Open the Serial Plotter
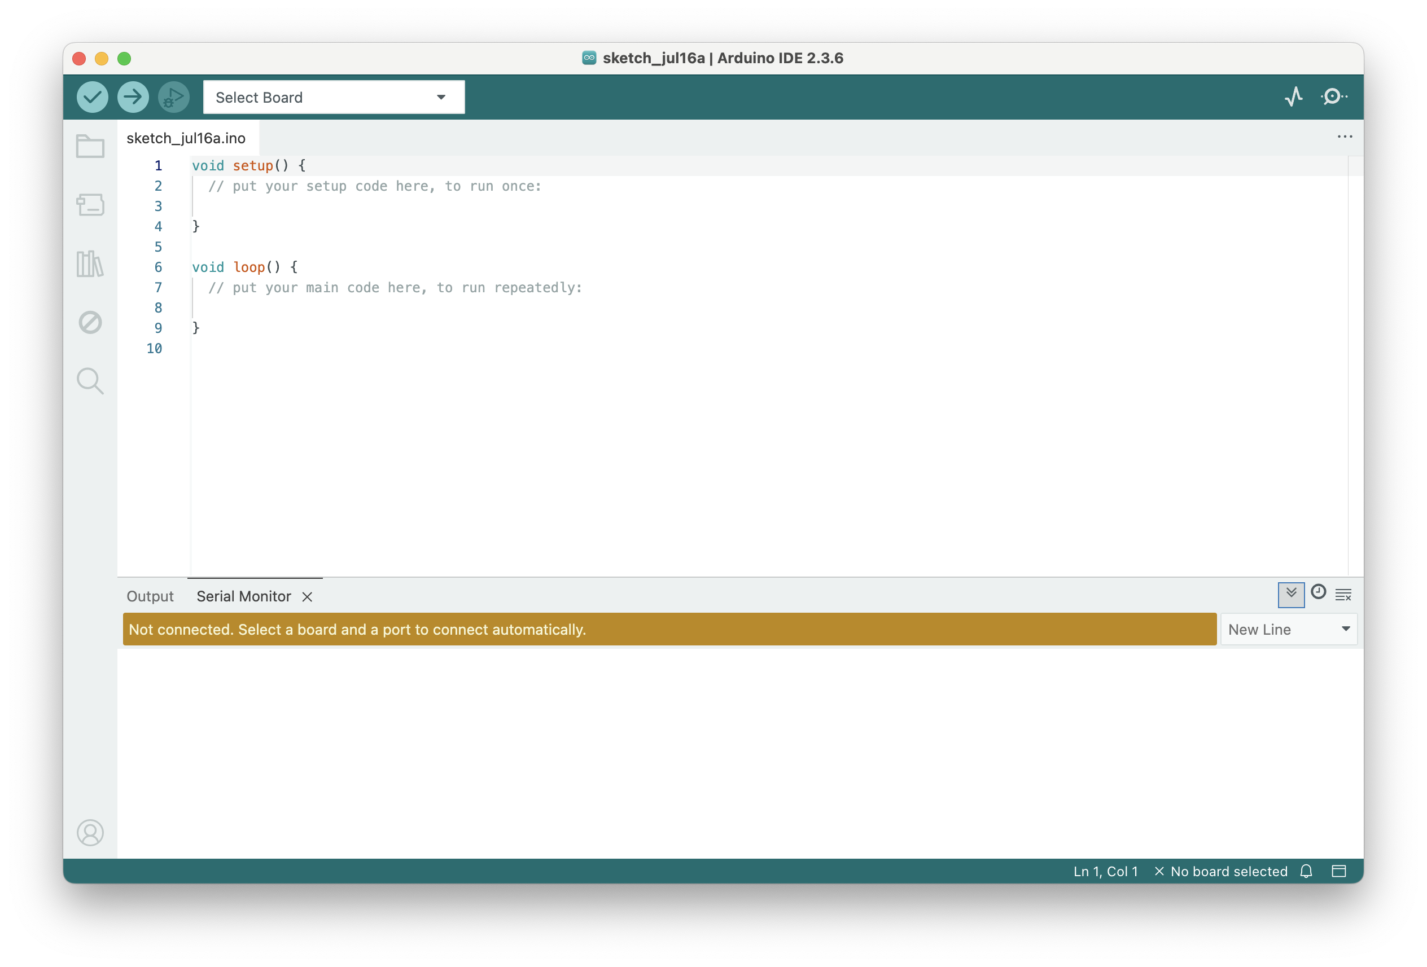Image resolution: width=1427 pixels, height=967 pixels. [1294, 96]
